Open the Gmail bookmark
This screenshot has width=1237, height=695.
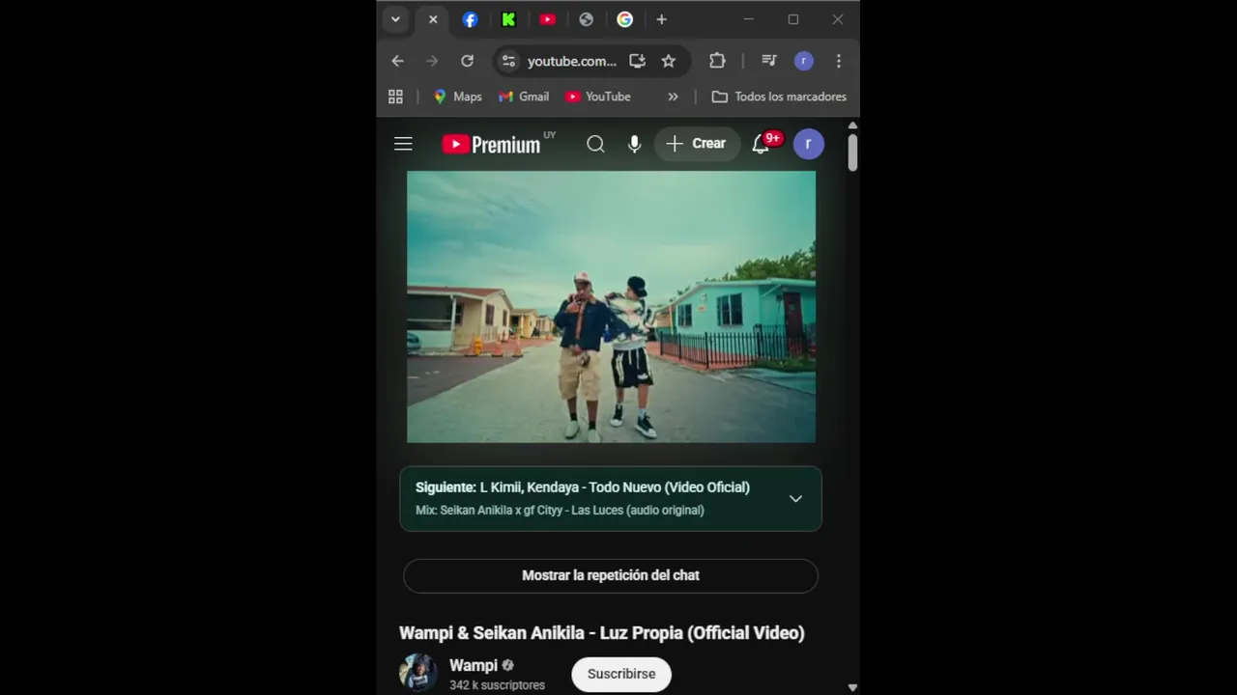pos(524,97)
